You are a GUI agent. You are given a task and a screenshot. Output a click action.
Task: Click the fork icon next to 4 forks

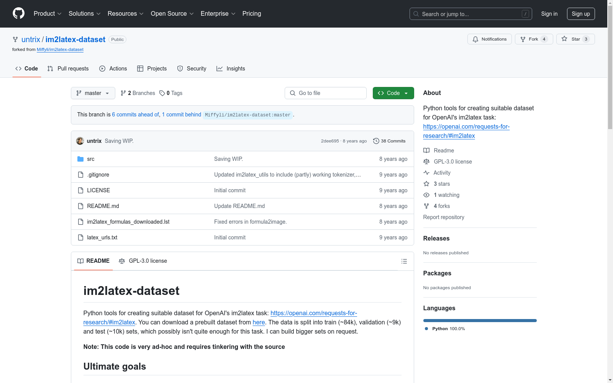[x=426, y=206]
